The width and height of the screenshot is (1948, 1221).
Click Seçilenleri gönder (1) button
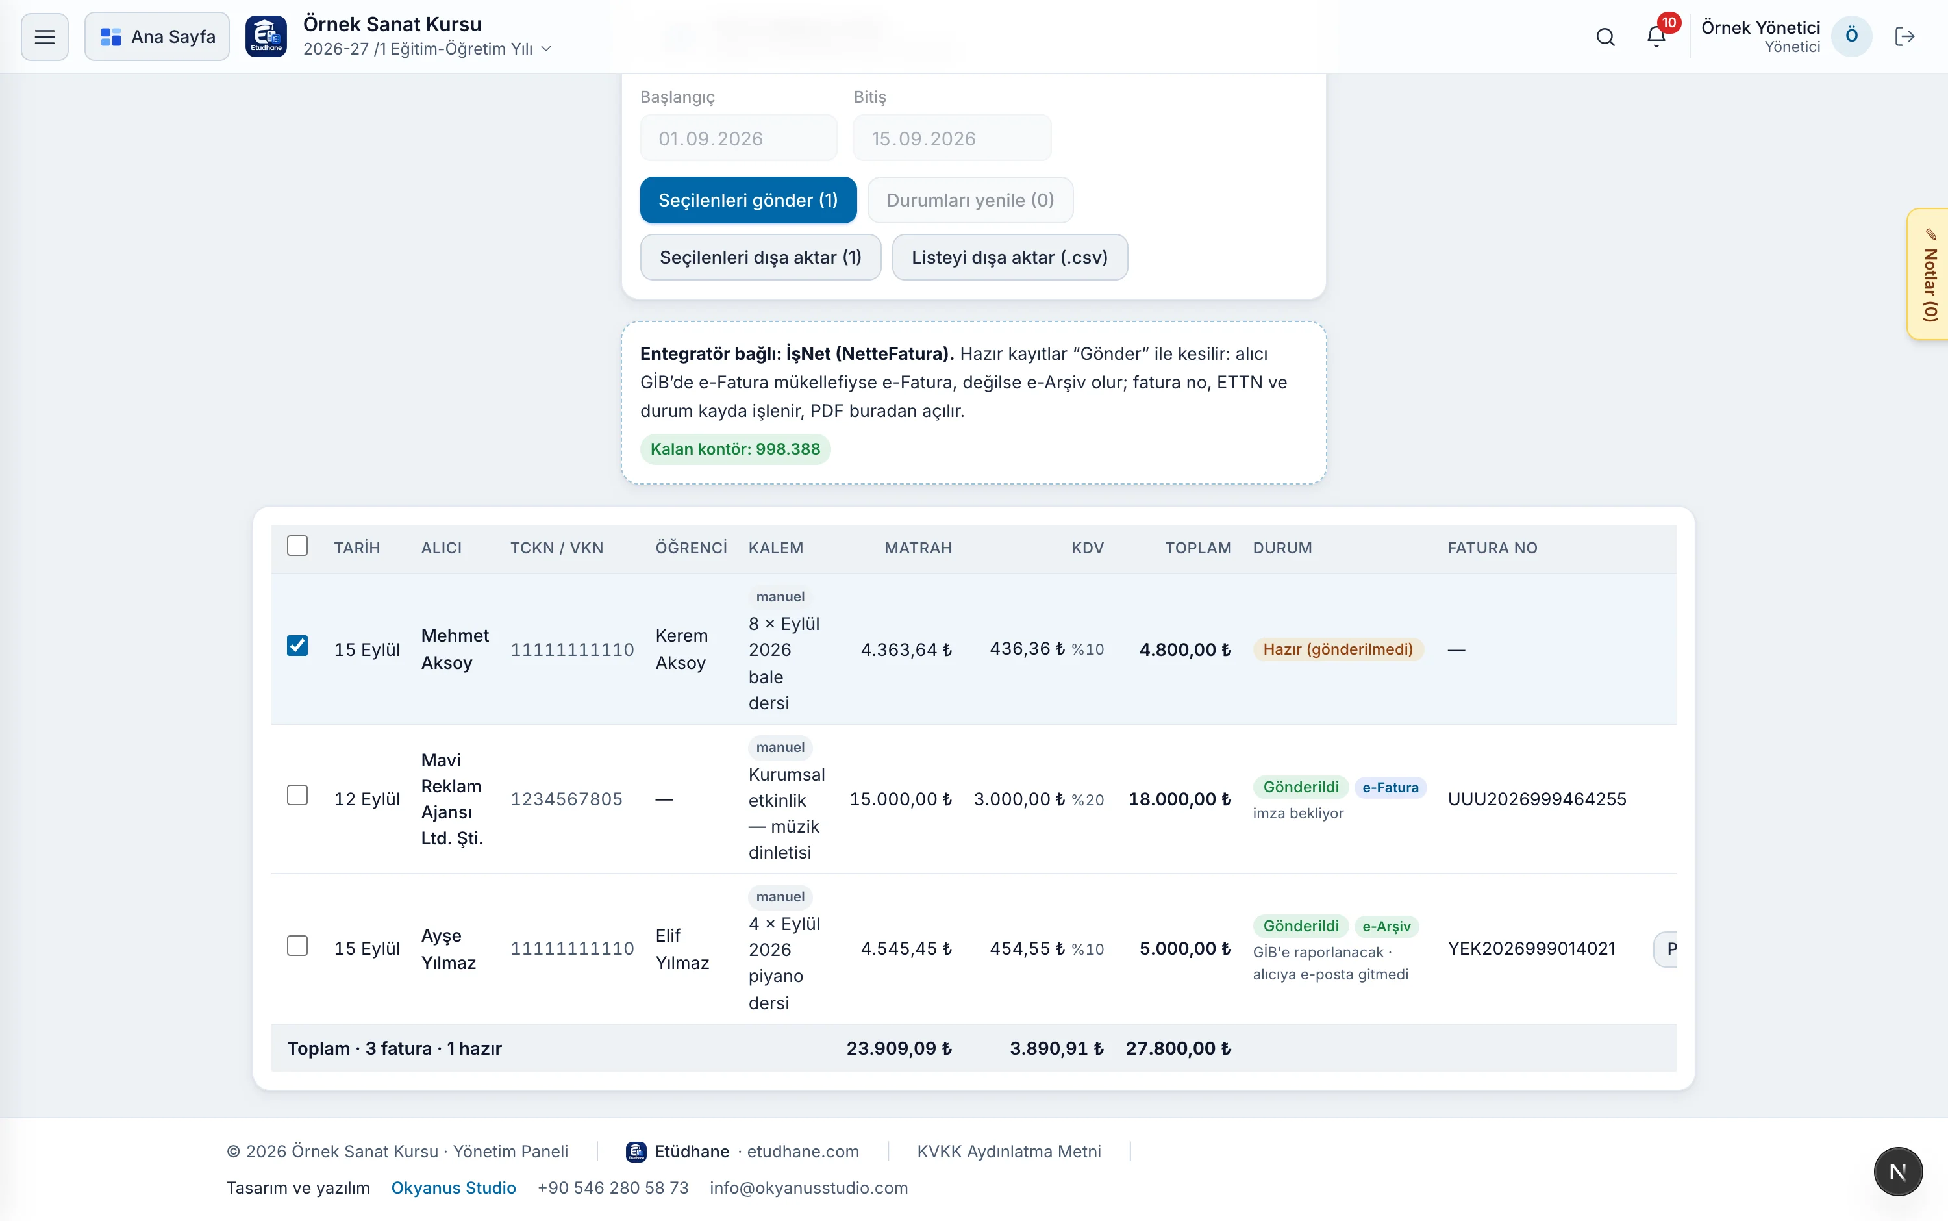749,200
